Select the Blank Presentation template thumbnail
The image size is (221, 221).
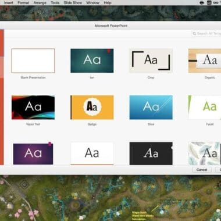pos(33,60)
